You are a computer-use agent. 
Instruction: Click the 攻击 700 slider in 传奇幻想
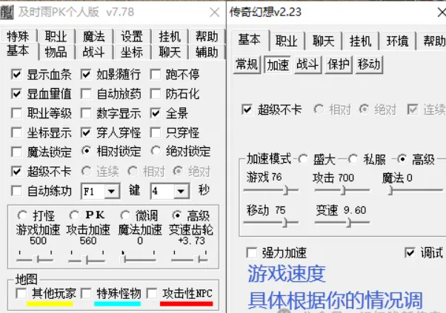pos(342,190)
